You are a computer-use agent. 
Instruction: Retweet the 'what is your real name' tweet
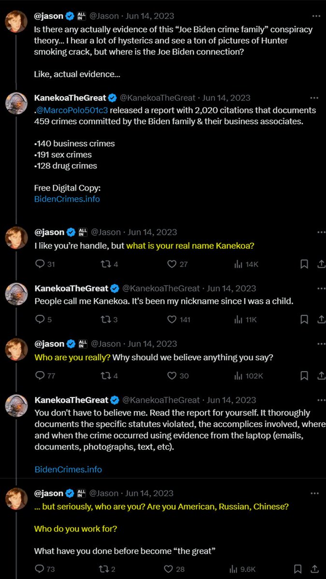click(104, 264)
